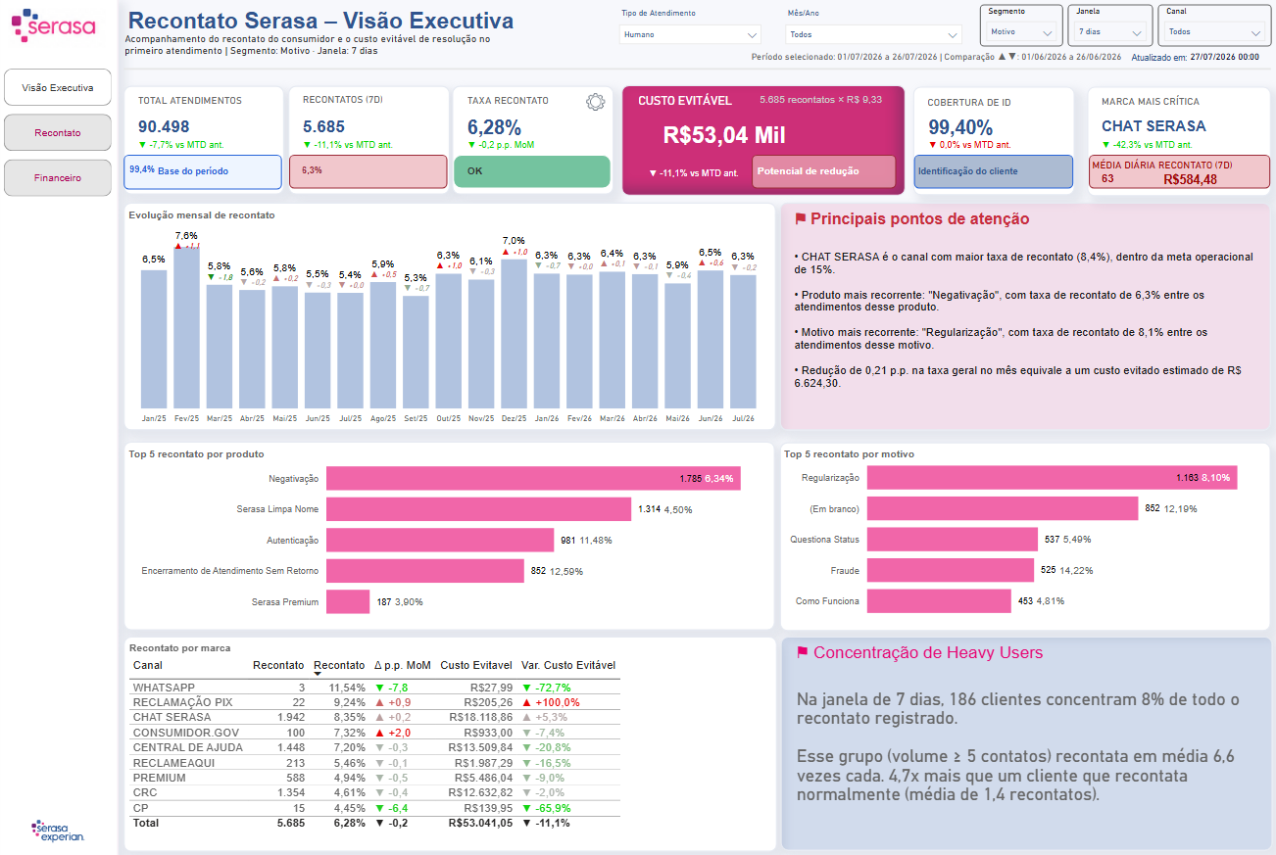Screen dimensions: 1276x855
Task: Open the Canal filter dropdown
Action: pos(1214,31)
